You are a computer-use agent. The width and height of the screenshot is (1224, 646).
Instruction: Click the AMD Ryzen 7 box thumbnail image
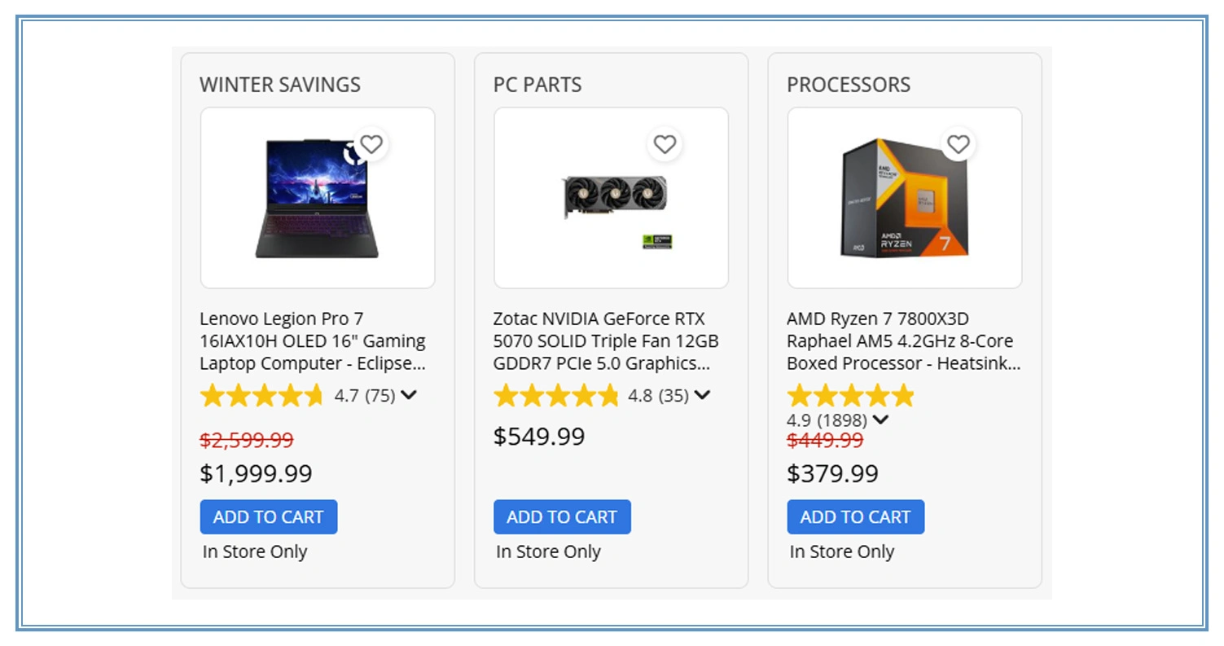904,198
